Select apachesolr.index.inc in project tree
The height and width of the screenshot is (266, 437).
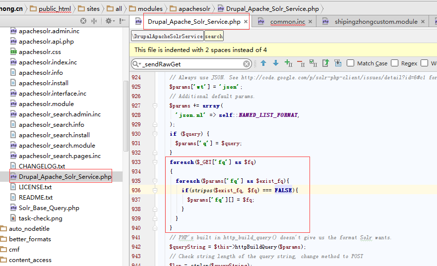[x=48, y=62]
